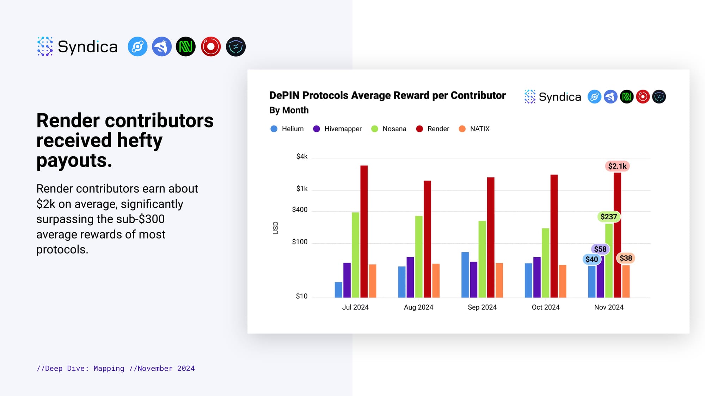Click the chart title text
705x396 pixels.
tap(387, 95)
